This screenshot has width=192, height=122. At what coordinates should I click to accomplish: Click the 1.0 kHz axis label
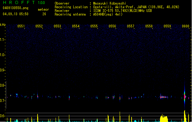coord(2,55)
